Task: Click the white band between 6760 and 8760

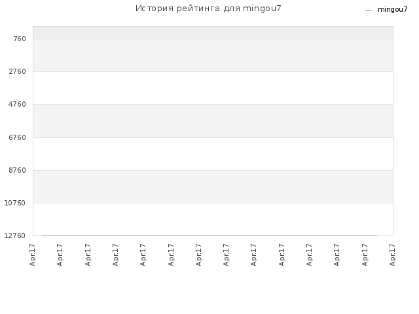Action: (213, 154)
